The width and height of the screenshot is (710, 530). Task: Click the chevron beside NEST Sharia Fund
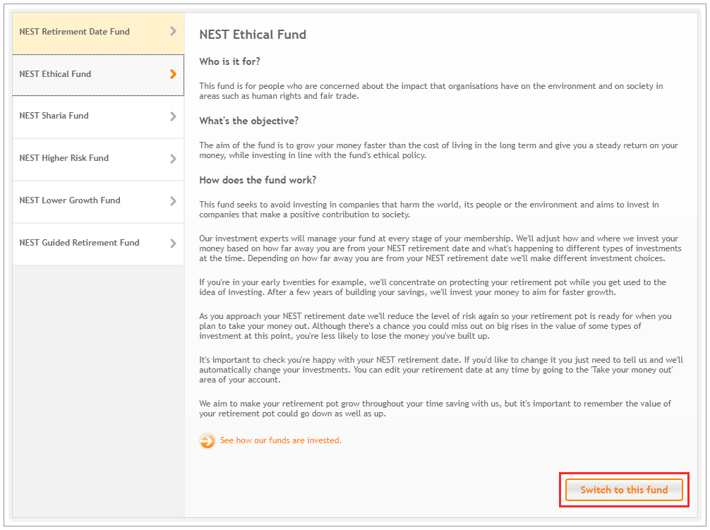pyautogui.click(x=174, y=116)
